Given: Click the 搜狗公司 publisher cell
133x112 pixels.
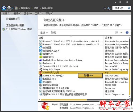Looking at the screenshot, I should (110, 51).
